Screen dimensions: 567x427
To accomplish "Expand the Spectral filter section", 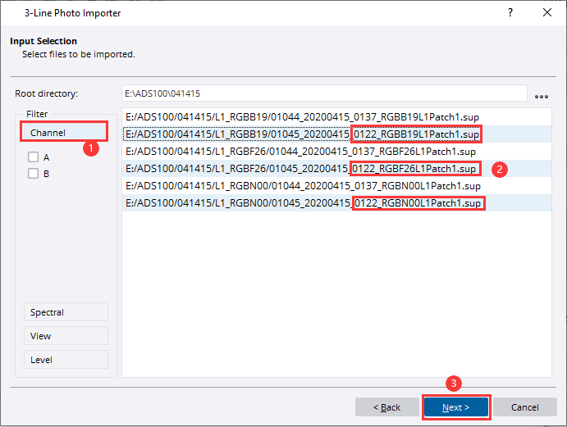I will (64, 312).
